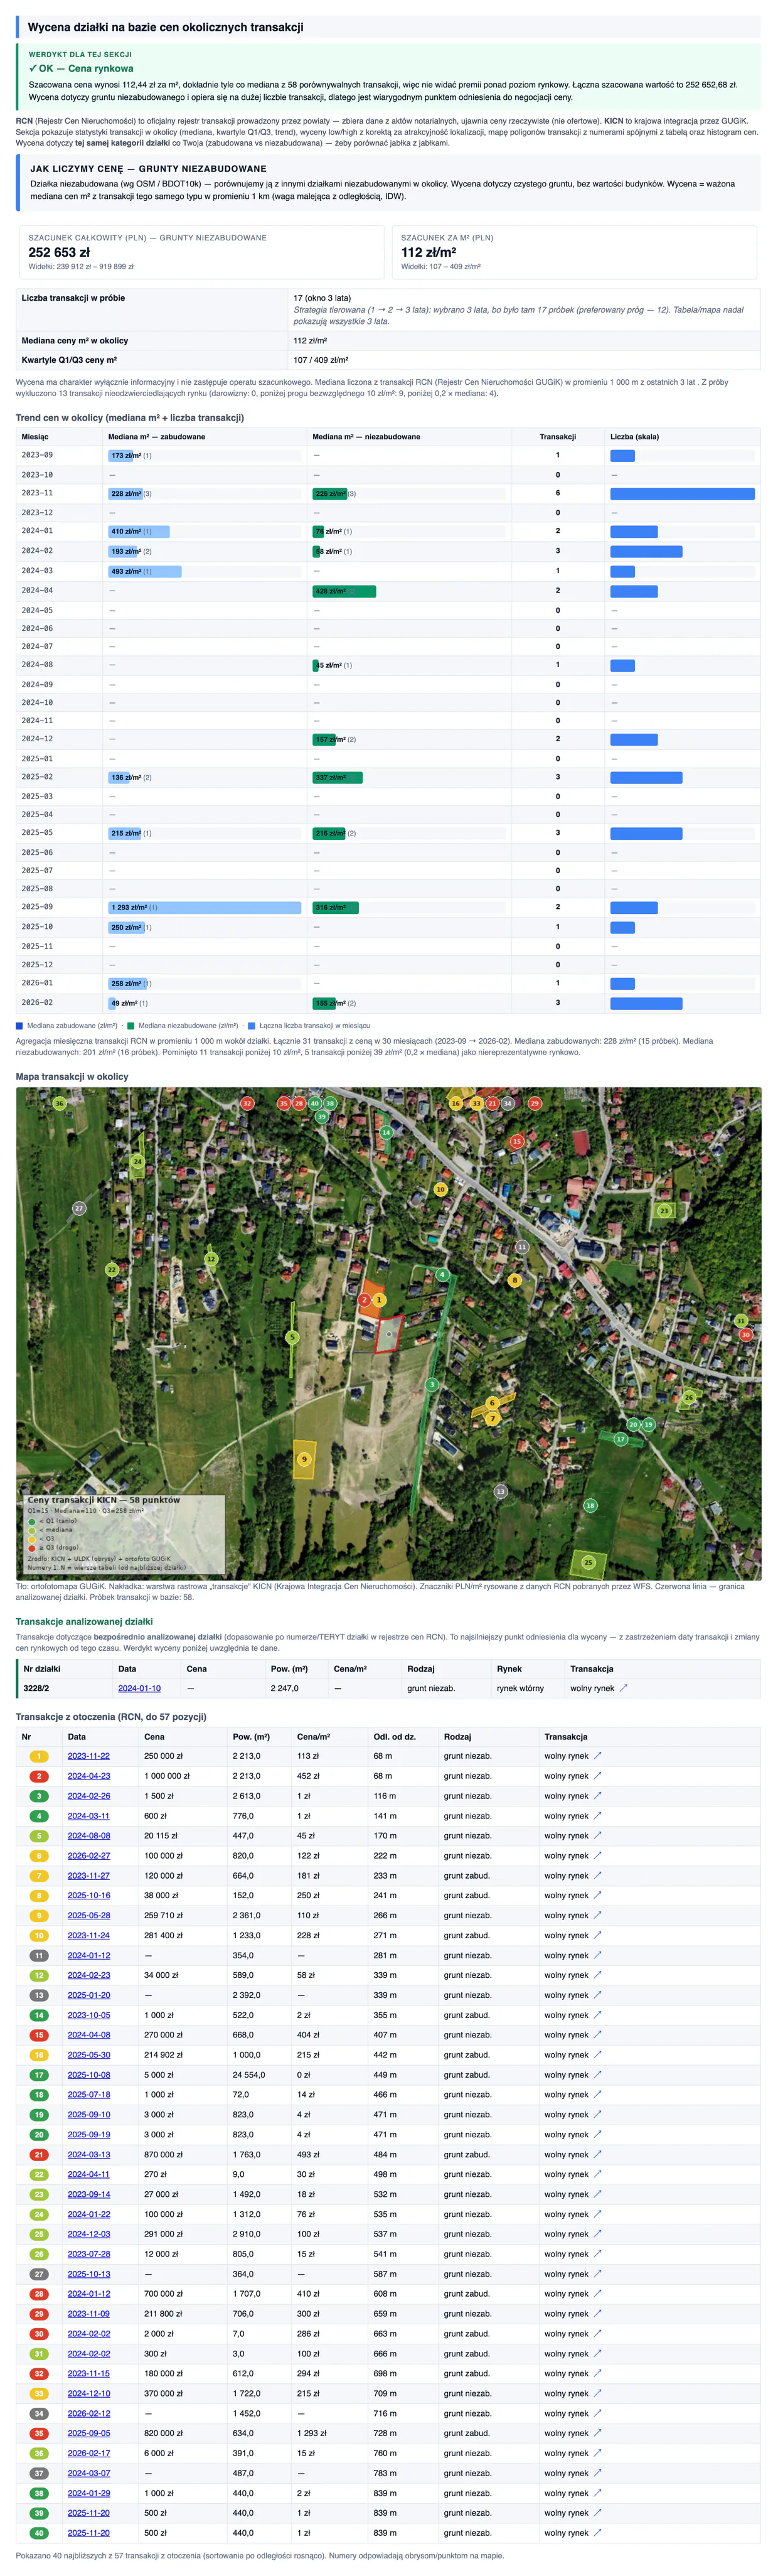Open the 2024-08-08 date link
Image resolution: width=778 pixels, height=2576 pixels.
click(x=89, y=1836)
